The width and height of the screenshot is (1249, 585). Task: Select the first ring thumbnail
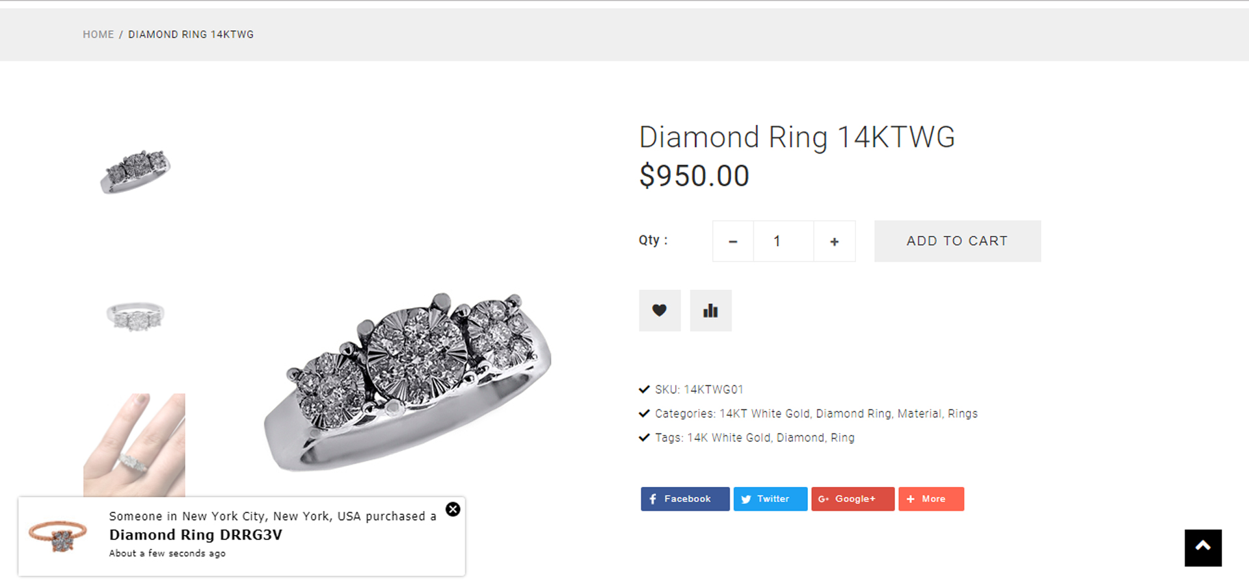pyautogui.click(x=135, y=171)
